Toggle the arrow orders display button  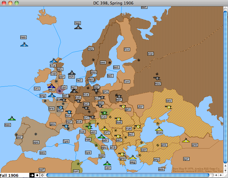(32, 175)
